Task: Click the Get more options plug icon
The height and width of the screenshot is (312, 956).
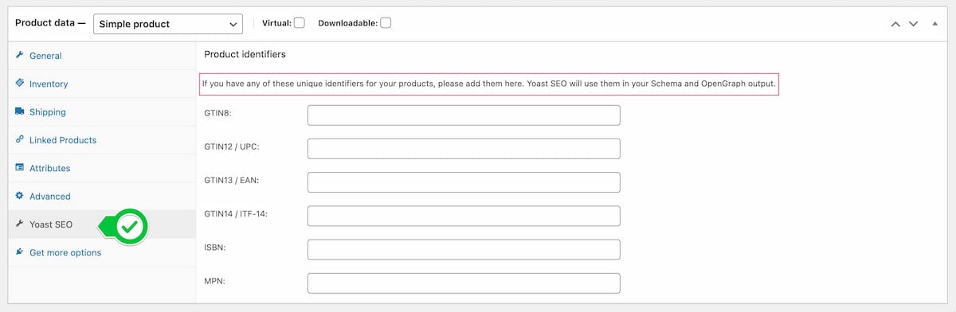Action: click(20, 252)
